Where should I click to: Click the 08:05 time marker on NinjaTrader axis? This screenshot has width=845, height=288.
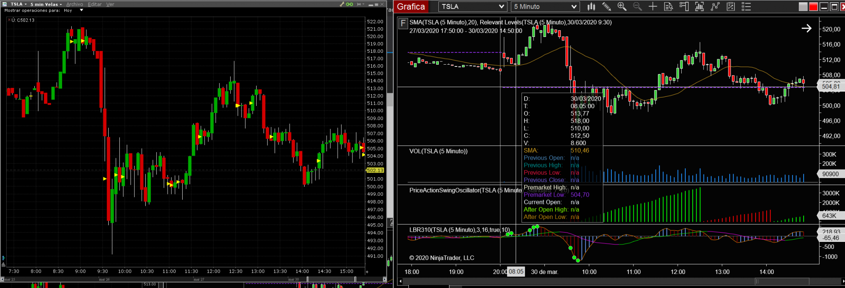516,272
